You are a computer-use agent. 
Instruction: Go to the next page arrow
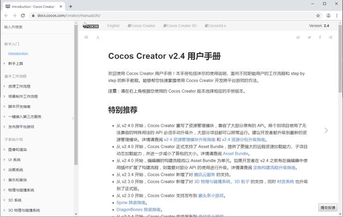pyautogui.click(x=326, y=130)
